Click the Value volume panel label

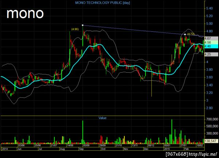pyautogui.click(x=102, y=118)
